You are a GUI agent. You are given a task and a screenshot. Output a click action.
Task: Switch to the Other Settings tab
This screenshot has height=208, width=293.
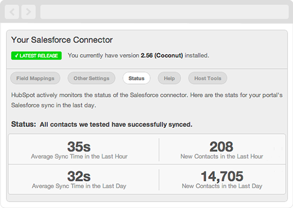click(91, 78)
